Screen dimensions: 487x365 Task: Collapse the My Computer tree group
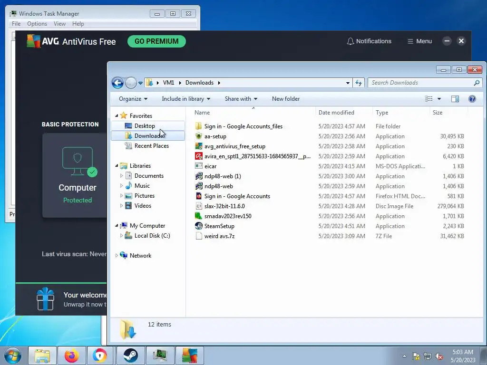coord(117,226)
